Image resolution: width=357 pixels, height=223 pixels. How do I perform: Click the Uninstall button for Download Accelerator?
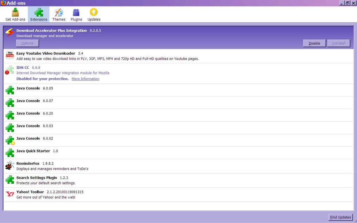click(339, 43)
